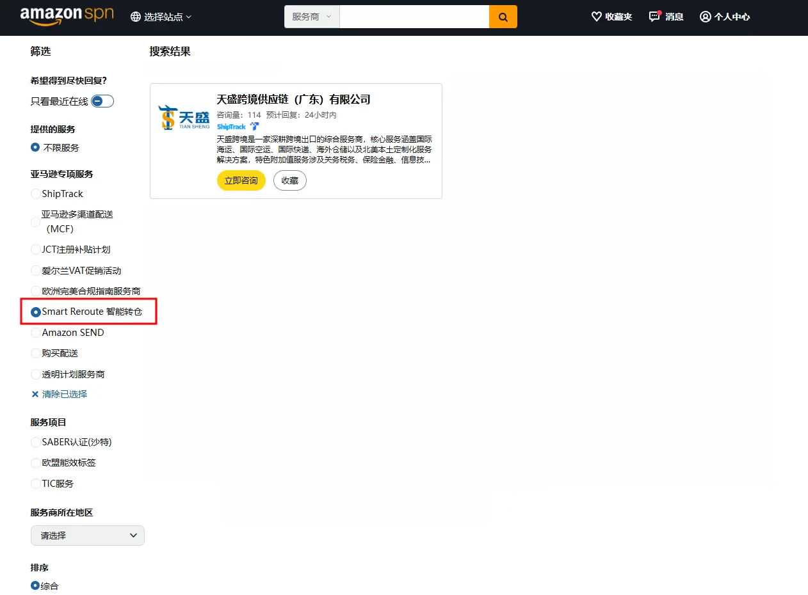
Task: Open the 选择站点 site selector dropdown
Action: (x=161, y=17)
